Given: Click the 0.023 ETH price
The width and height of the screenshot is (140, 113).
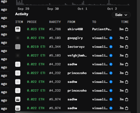Looking at the screenshot, I should click(36, 29).
